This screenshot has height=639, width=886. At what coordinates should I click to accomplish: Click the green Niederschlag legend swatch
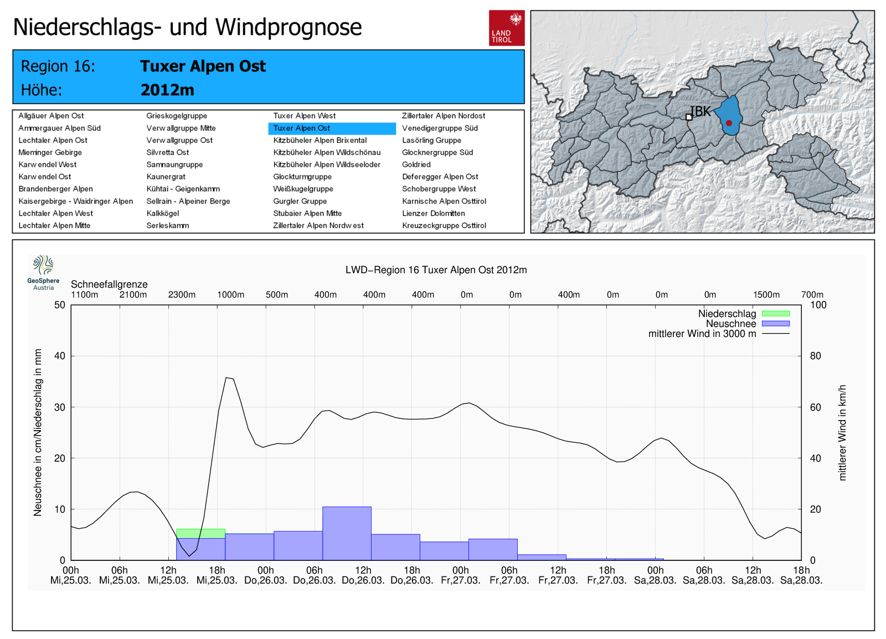click(775, 314)
